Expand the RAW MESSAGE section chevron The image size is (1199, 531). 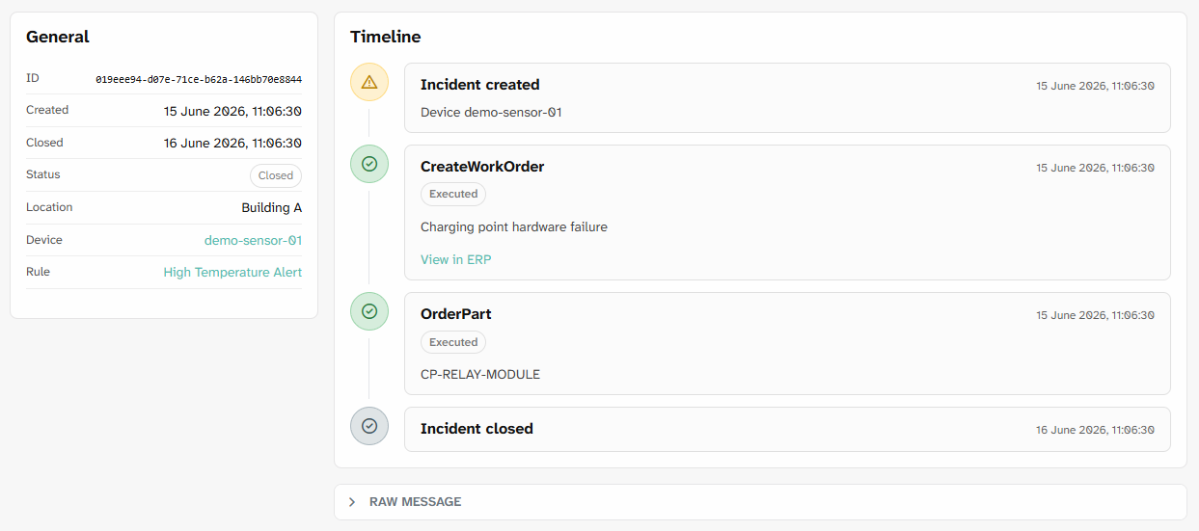tap(352, 502)
